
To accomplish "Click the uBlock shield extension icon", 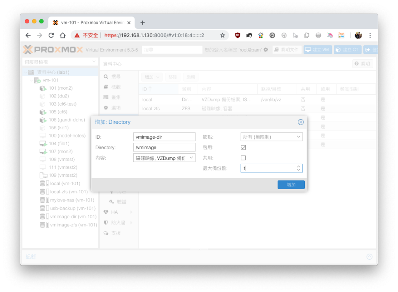I will [x=237, y=35].
